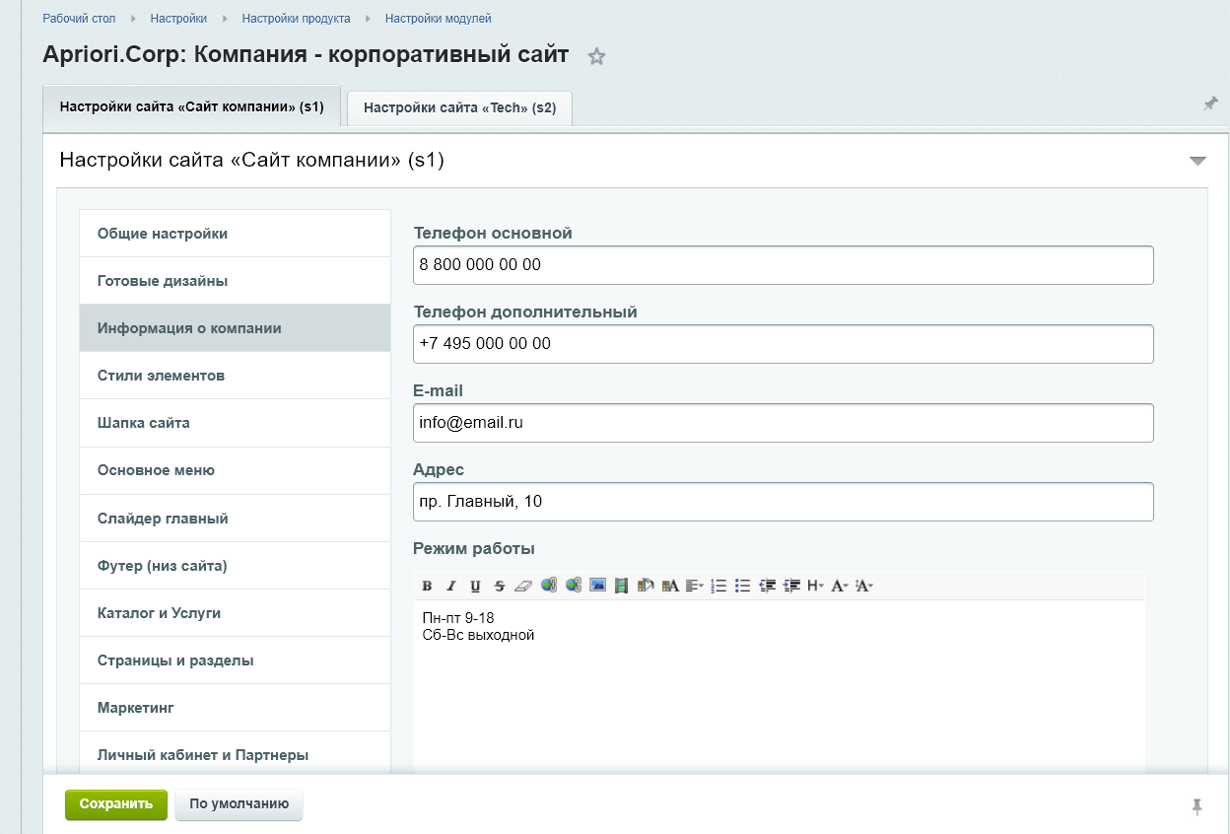This screenshot has height=834, width=1230.
Task: Add page to favorites with star icon
Action: (596, 57)
